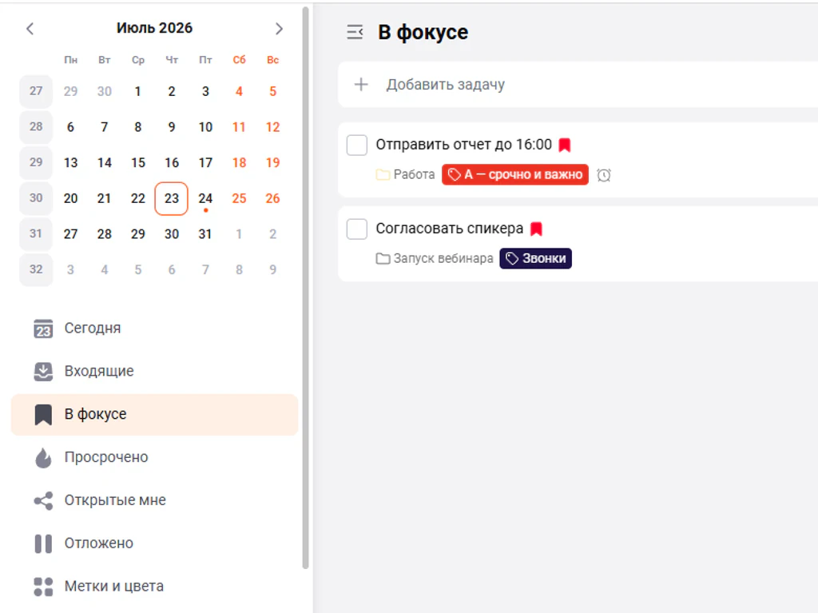The image size is (818, 613).
Task: Select July 24 with dot marker
Action: (205, 198)
